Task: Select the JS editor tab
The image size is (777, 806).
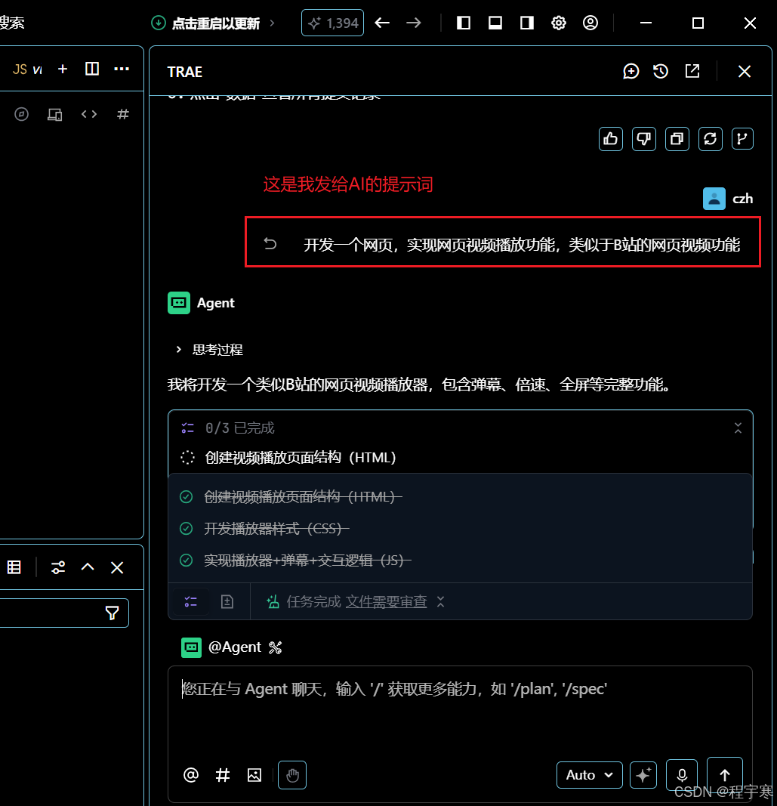Action: pos(26,69)
